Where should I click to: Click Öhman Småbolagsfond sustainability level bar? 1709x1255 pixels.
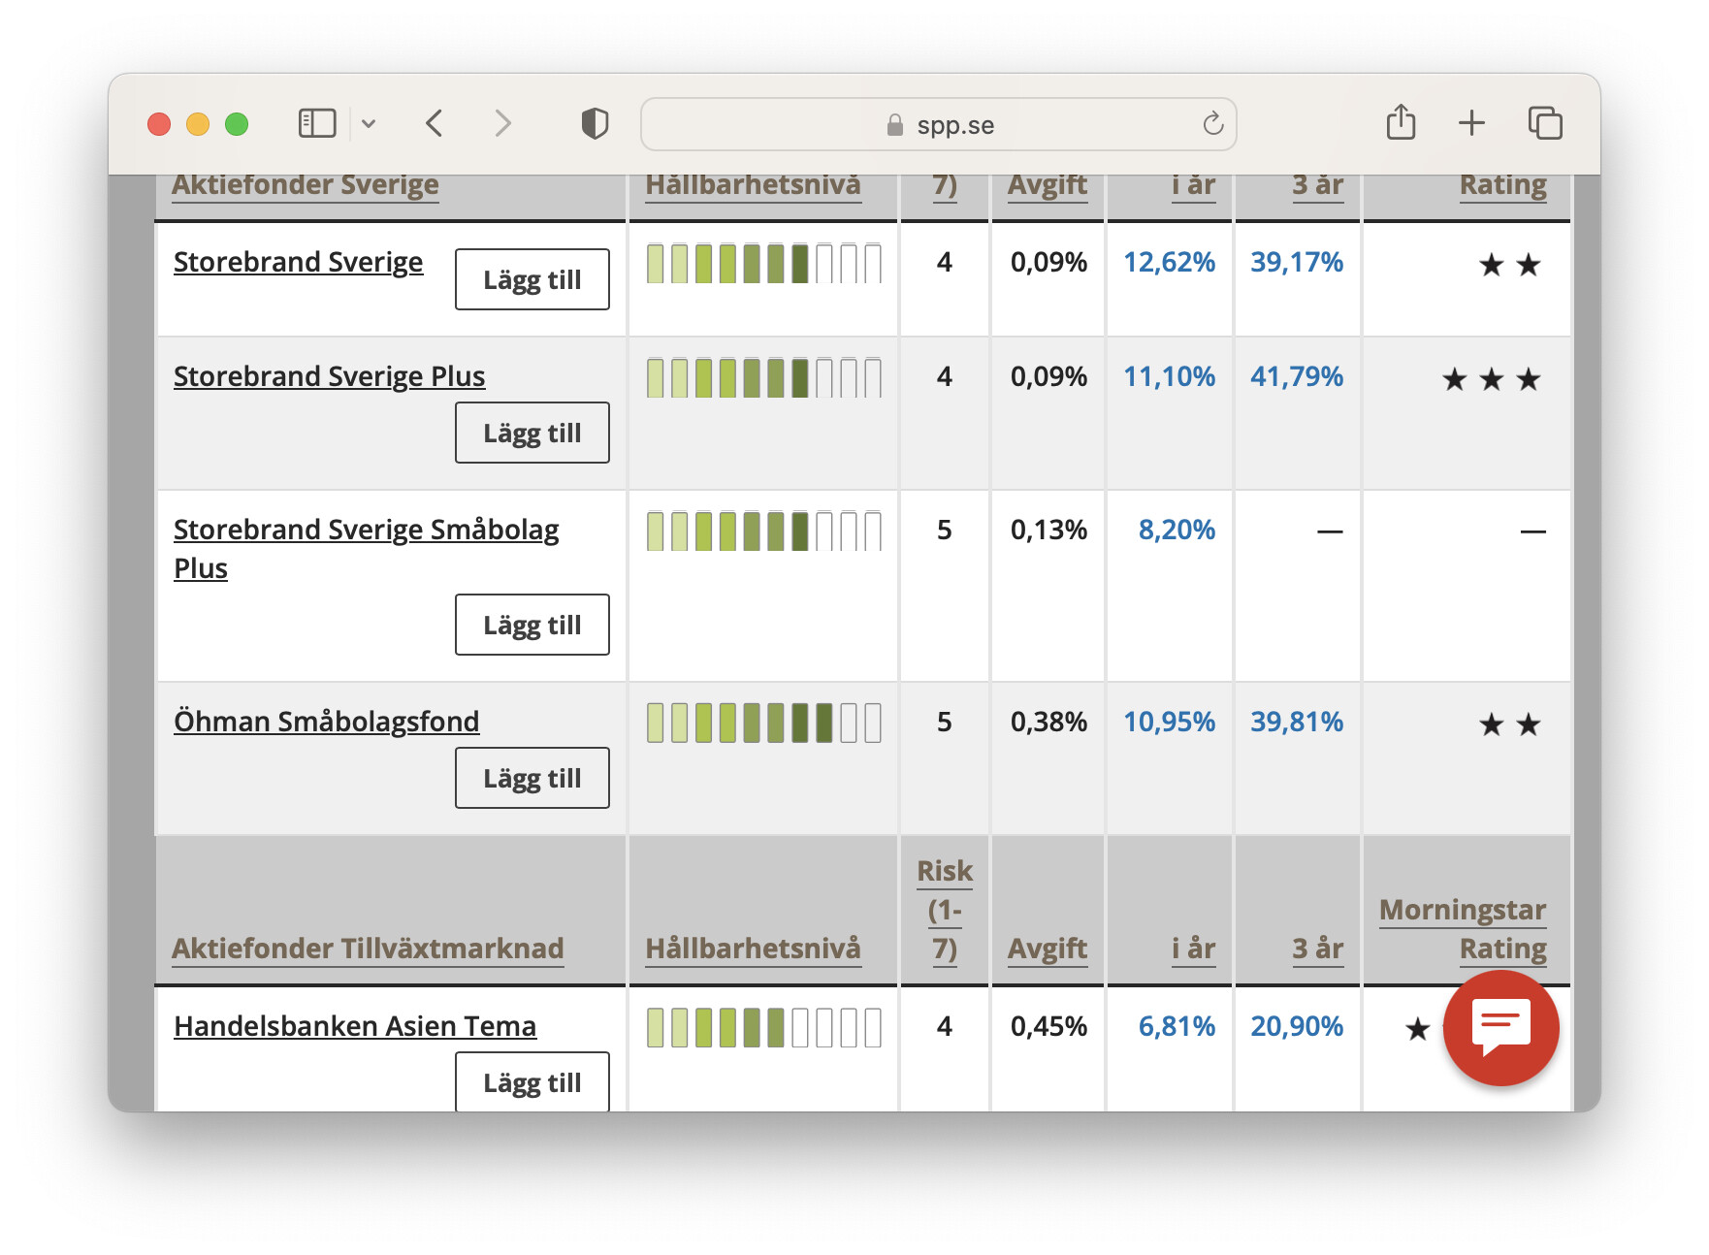coord(763,724)
